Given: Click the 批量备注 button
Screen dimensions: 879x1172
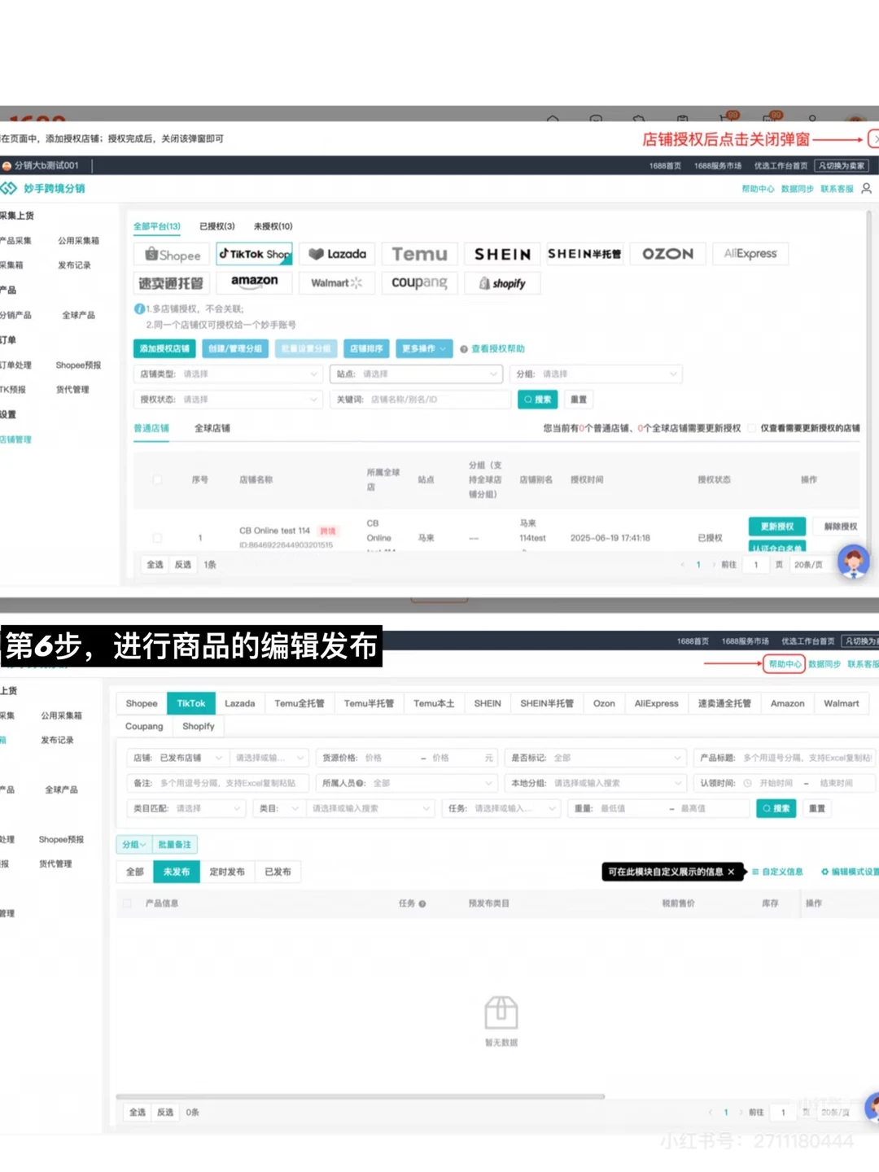Looking at the screenshot, I should pyautogui.click(x=174, y=845).
